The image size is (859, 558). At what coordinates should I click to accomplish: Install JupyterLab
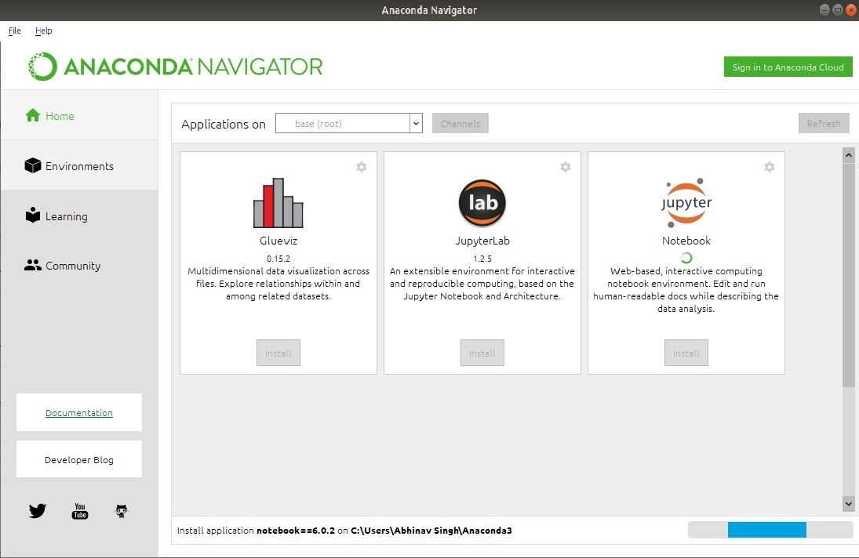482,353
